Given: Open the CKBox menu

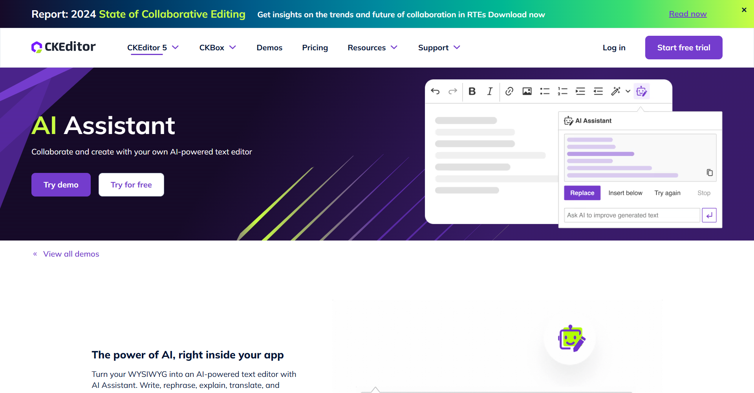Looking at the screenshot, I should pyautogui.click(x=212, y=48).
